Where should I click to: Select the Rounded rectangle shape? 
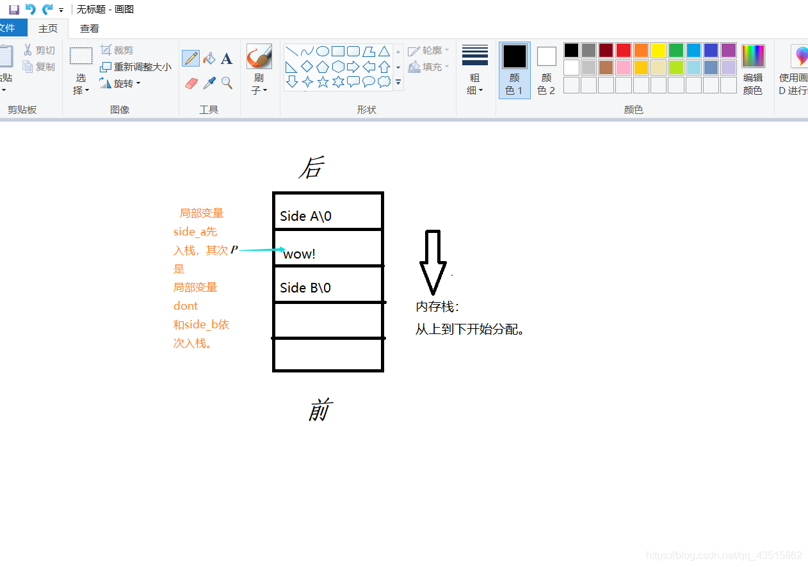353,51
